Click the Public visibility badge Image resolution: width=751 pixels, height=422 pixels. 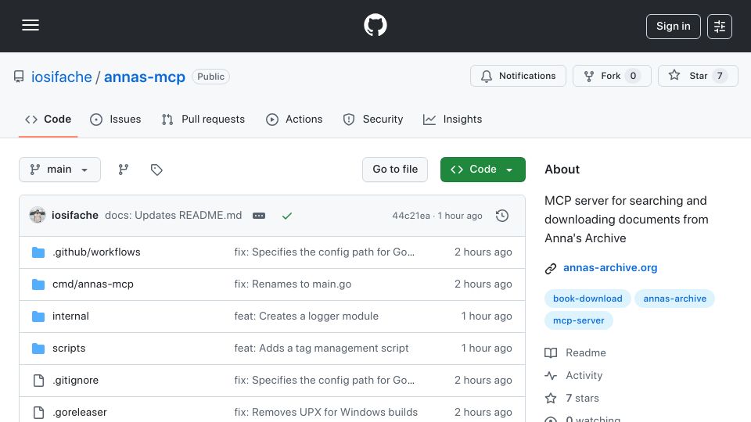pos(210,77)
